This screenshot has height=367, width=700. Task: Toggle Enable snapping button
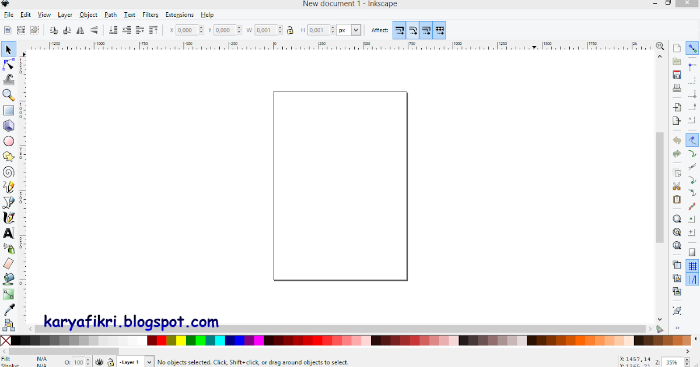[692, 48]
